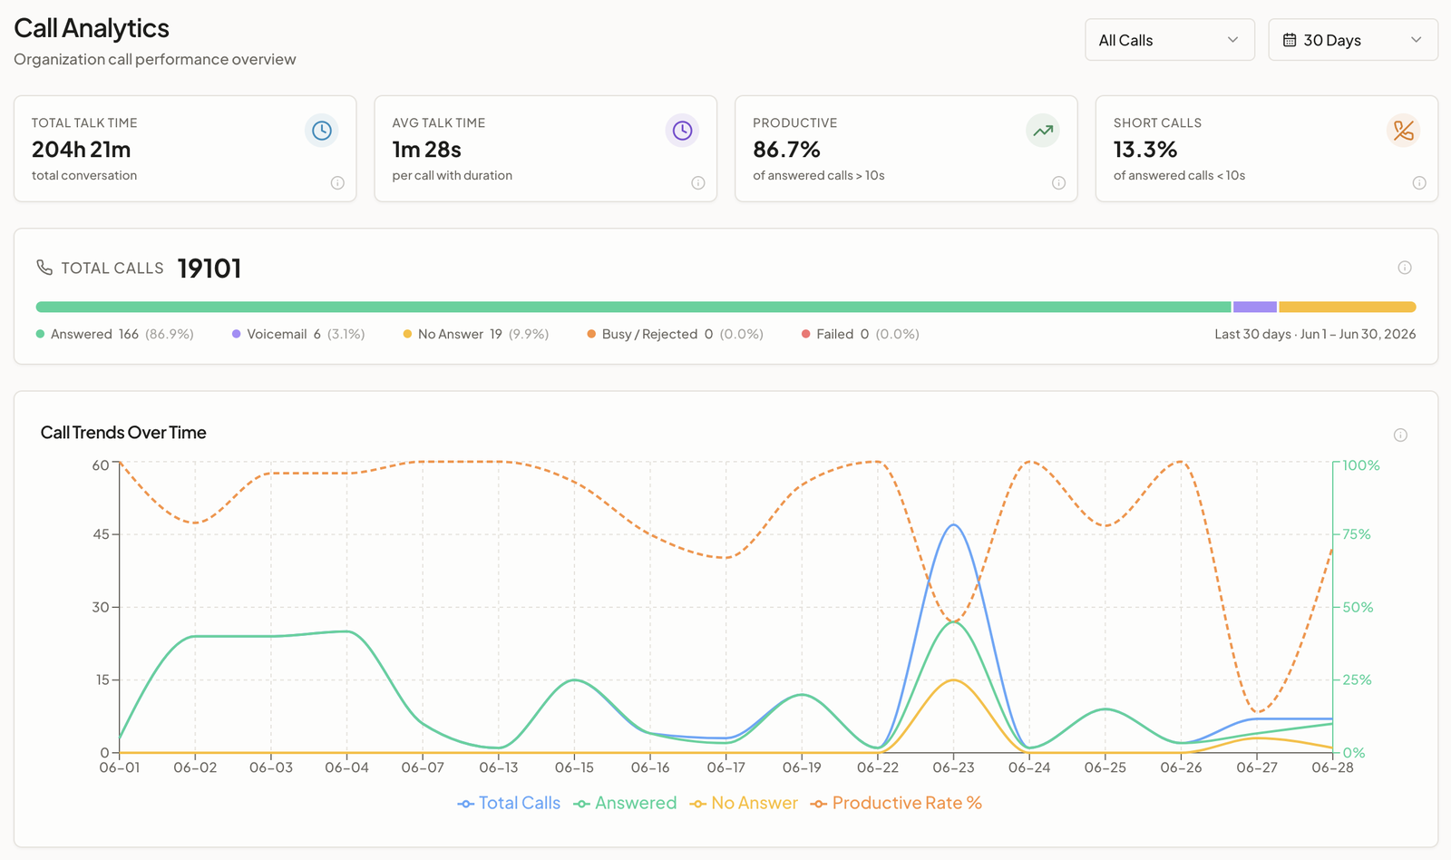Open info tooltip on Short Calls card

(x=1419, y=183)
